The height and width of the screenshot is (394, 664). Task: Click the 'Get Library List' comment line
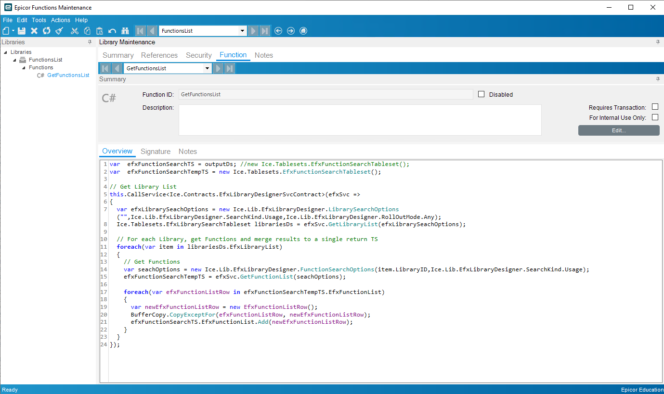tap(143, 187)
